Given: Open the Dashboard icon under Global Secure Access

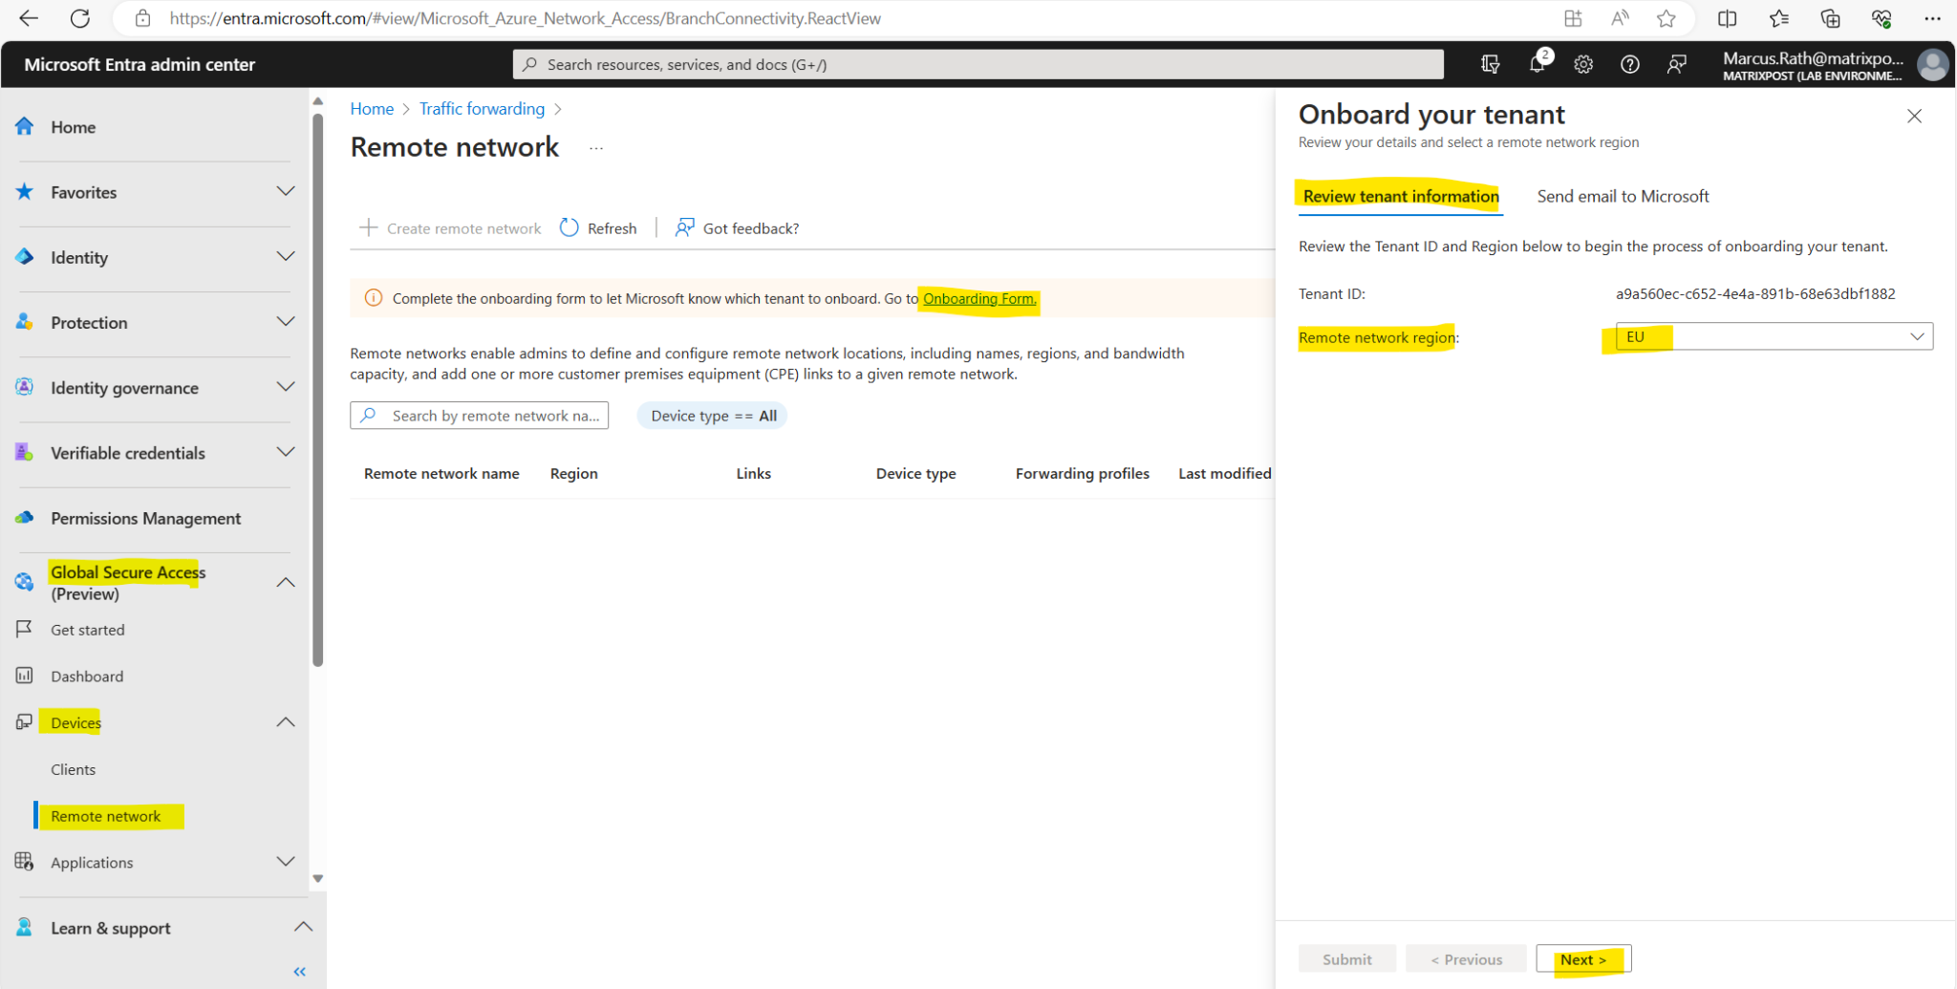Looking at the screenshot, I should pyautogui.click(x=24, y=676).
